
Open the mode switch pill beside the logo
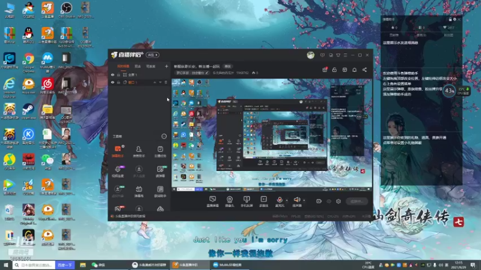(x=153, y=55)
